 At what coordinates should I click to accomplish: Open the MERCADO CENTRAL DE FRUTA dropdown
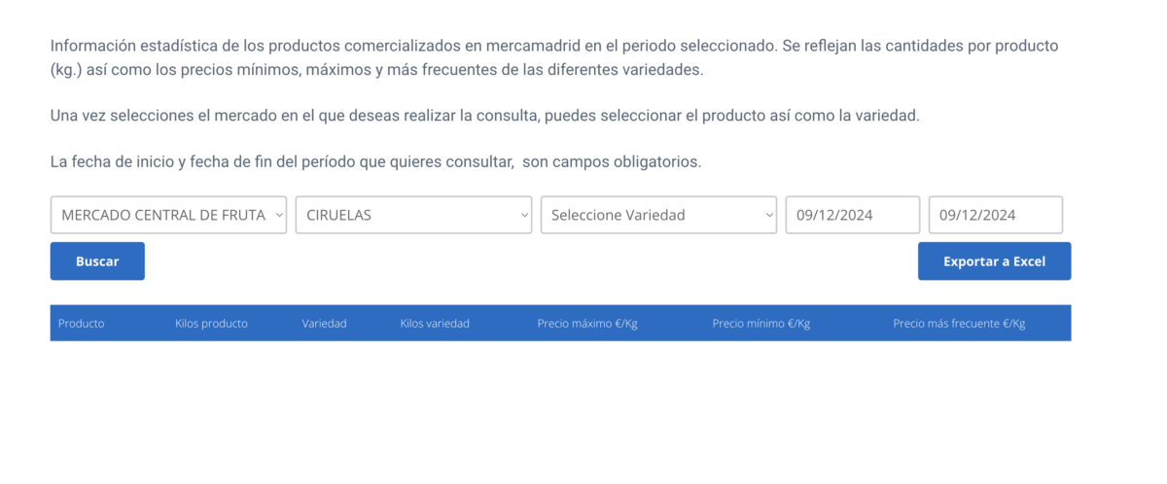point(168,215)
